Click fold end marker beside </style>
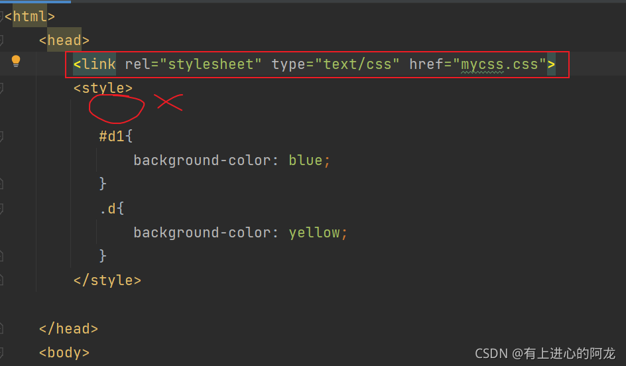This screenshot has width=626, height=366. click(x=1, y=280)
